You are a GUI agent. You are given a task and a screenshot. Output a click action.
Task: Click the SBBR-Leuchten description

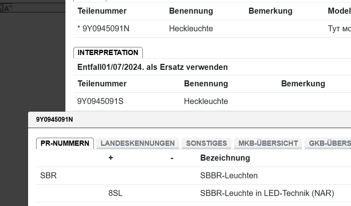coord(229,175)
